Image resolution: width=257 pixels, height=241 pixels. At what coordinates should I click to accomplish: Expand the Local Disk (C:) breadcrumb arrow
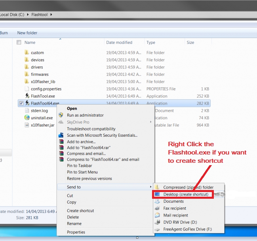click(28, 15)
